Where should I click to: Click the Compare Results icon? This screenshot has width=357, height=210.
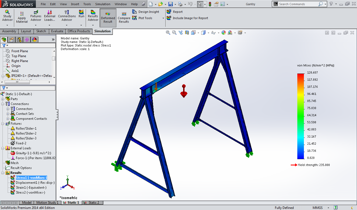point(124,17)
